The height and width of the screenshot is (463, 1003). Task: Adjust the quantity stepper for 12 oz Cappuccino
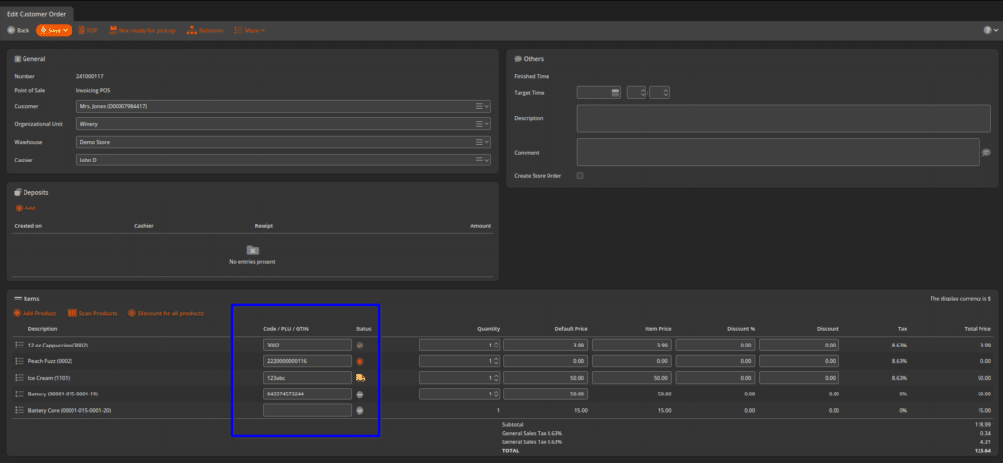pyautogui.click(x=495, y=345)
